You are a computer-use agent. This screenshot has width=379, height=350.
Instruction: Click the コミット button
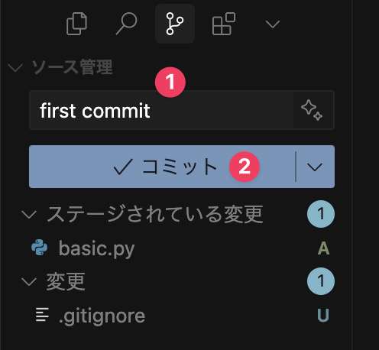(x=162, y=167)
